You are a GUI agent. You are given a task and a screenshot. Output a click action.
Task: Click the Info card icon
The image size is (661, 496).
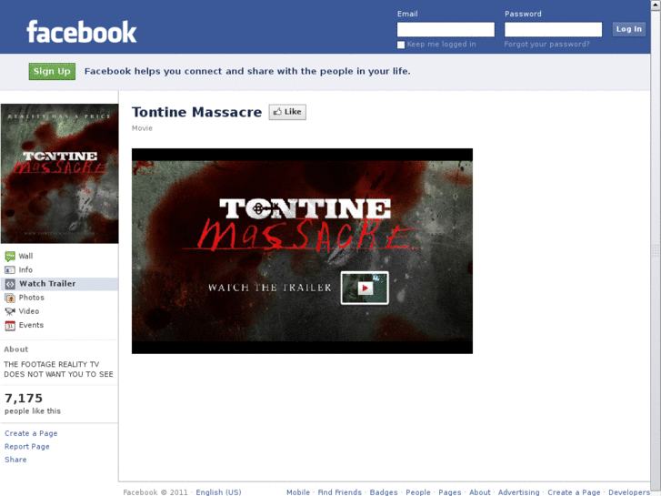pos(10,269)
